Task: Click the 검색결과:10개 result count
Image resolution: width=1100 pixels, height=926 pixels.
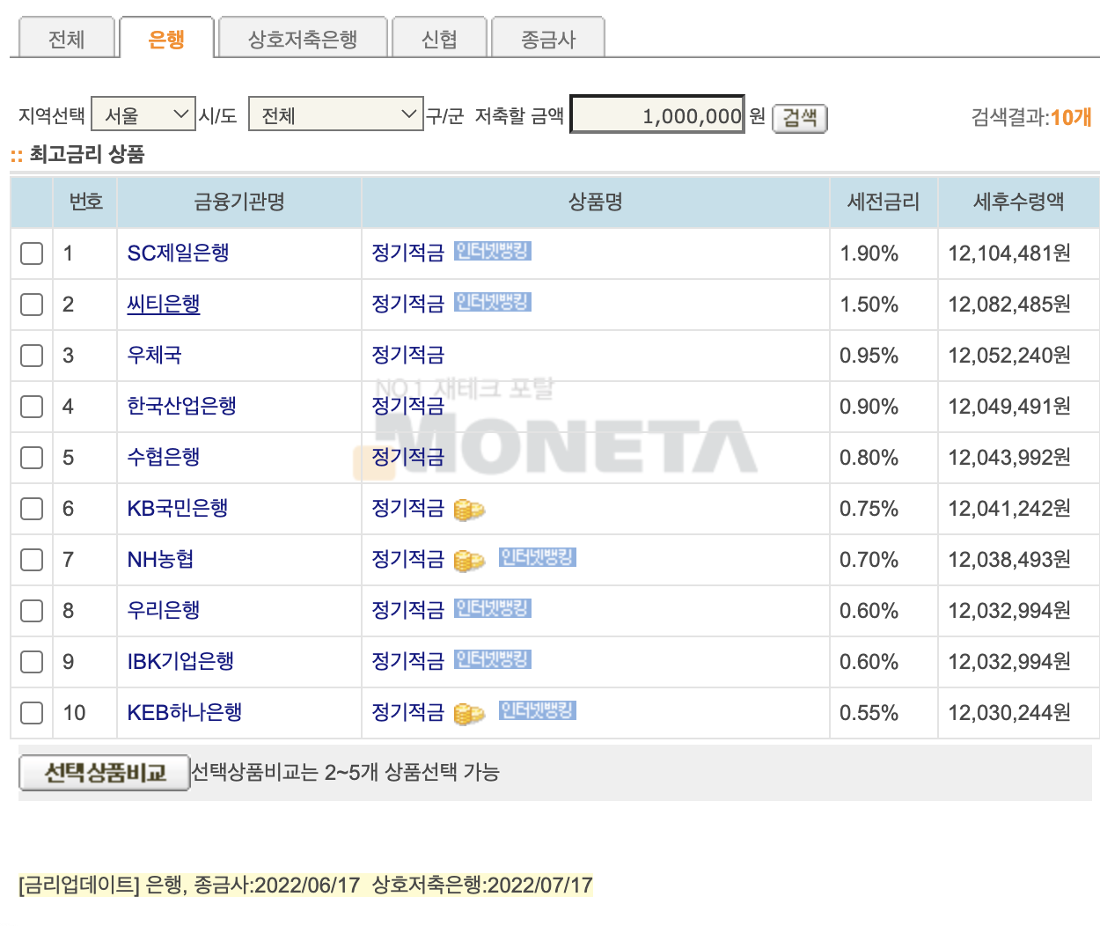Action: (1031, 117)
